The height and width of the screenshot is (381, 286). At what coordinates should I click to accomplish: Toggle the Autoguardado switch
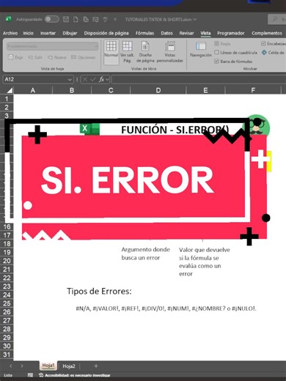click(51, 19)
